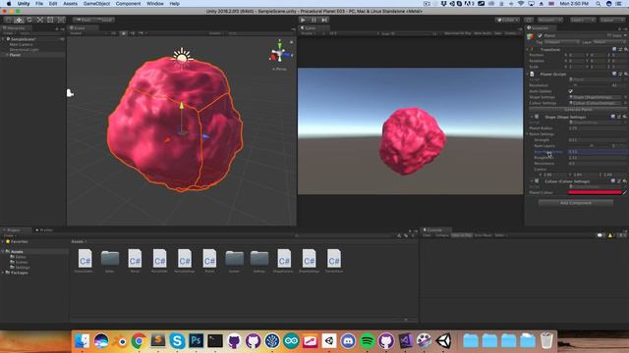Image resolution: width=629 pixels, height=353 pixels.
Task: Toggle Local/Global handle rotation button
Action: tap(104, 20)
